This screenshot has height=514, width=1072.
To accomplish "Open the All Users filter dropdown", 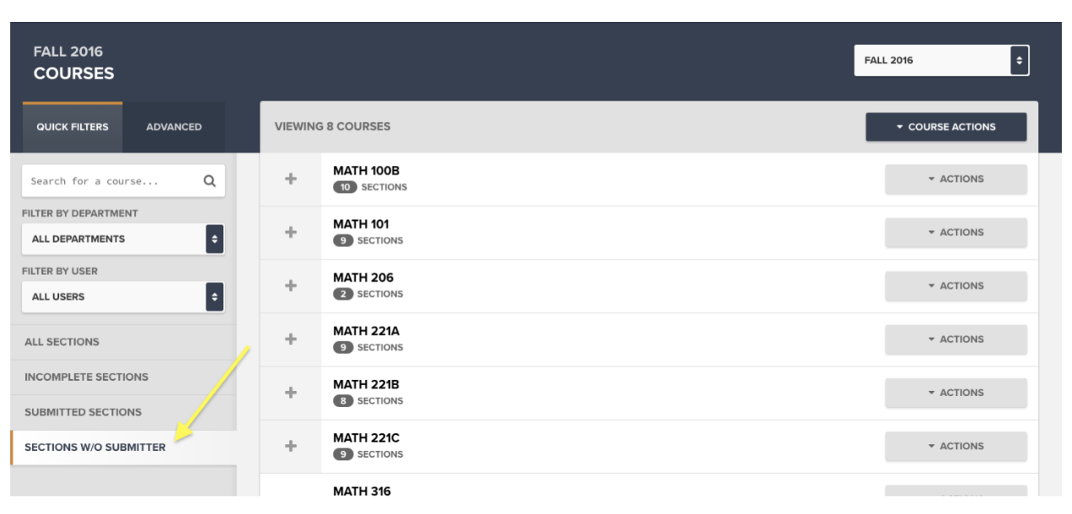I will click(123, 297).
